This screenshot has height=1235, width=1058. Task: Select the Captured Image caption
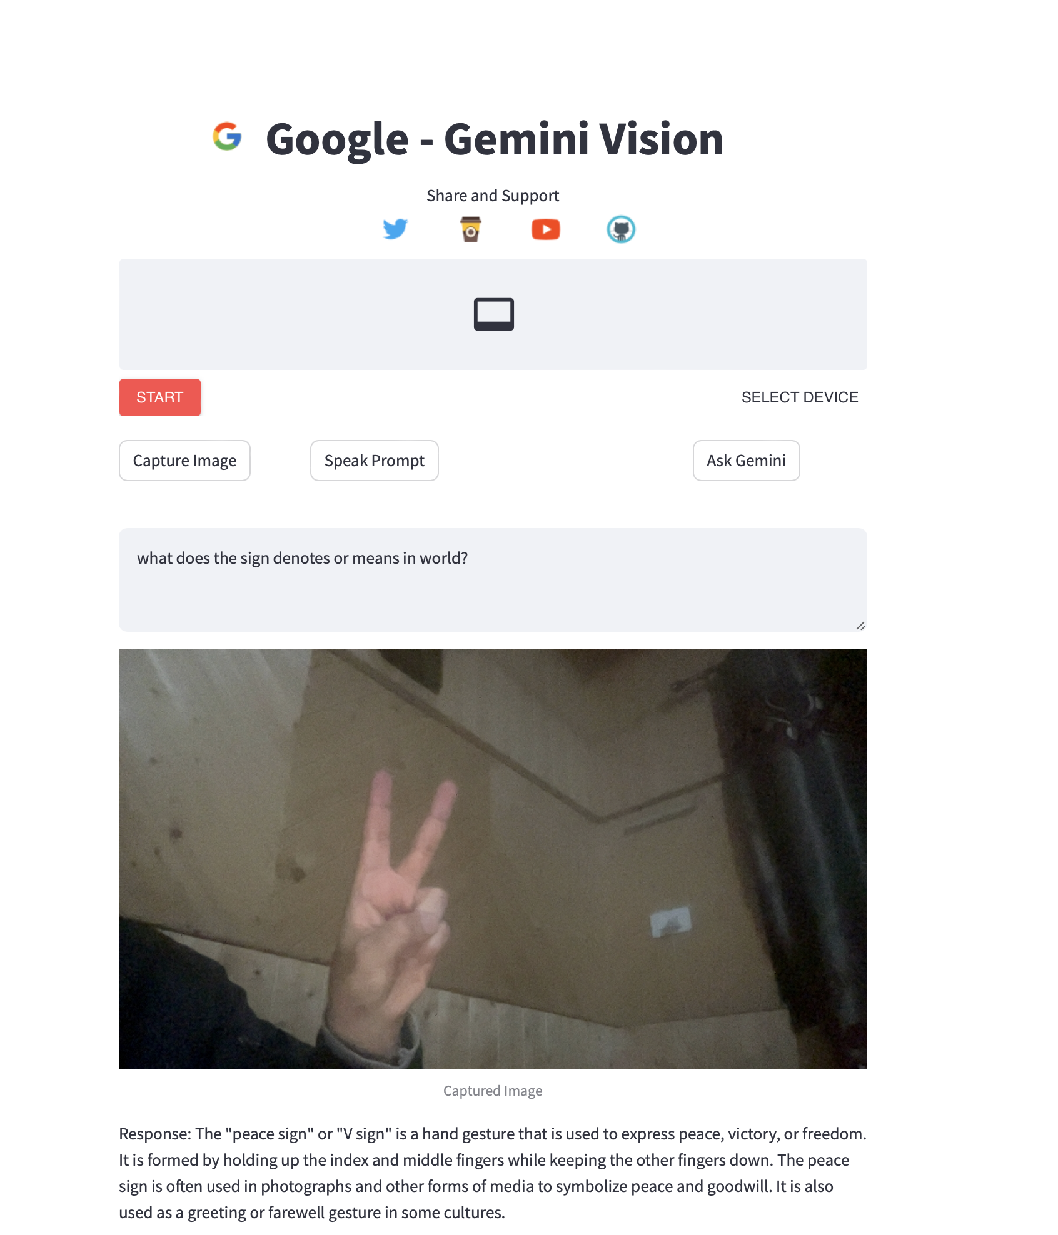(493, 1091)
